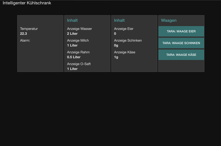The height and width of the screenshot is (146, 221).
Task: Click the Alarm label
Action: pyautogui.click(x=25, y=40)
